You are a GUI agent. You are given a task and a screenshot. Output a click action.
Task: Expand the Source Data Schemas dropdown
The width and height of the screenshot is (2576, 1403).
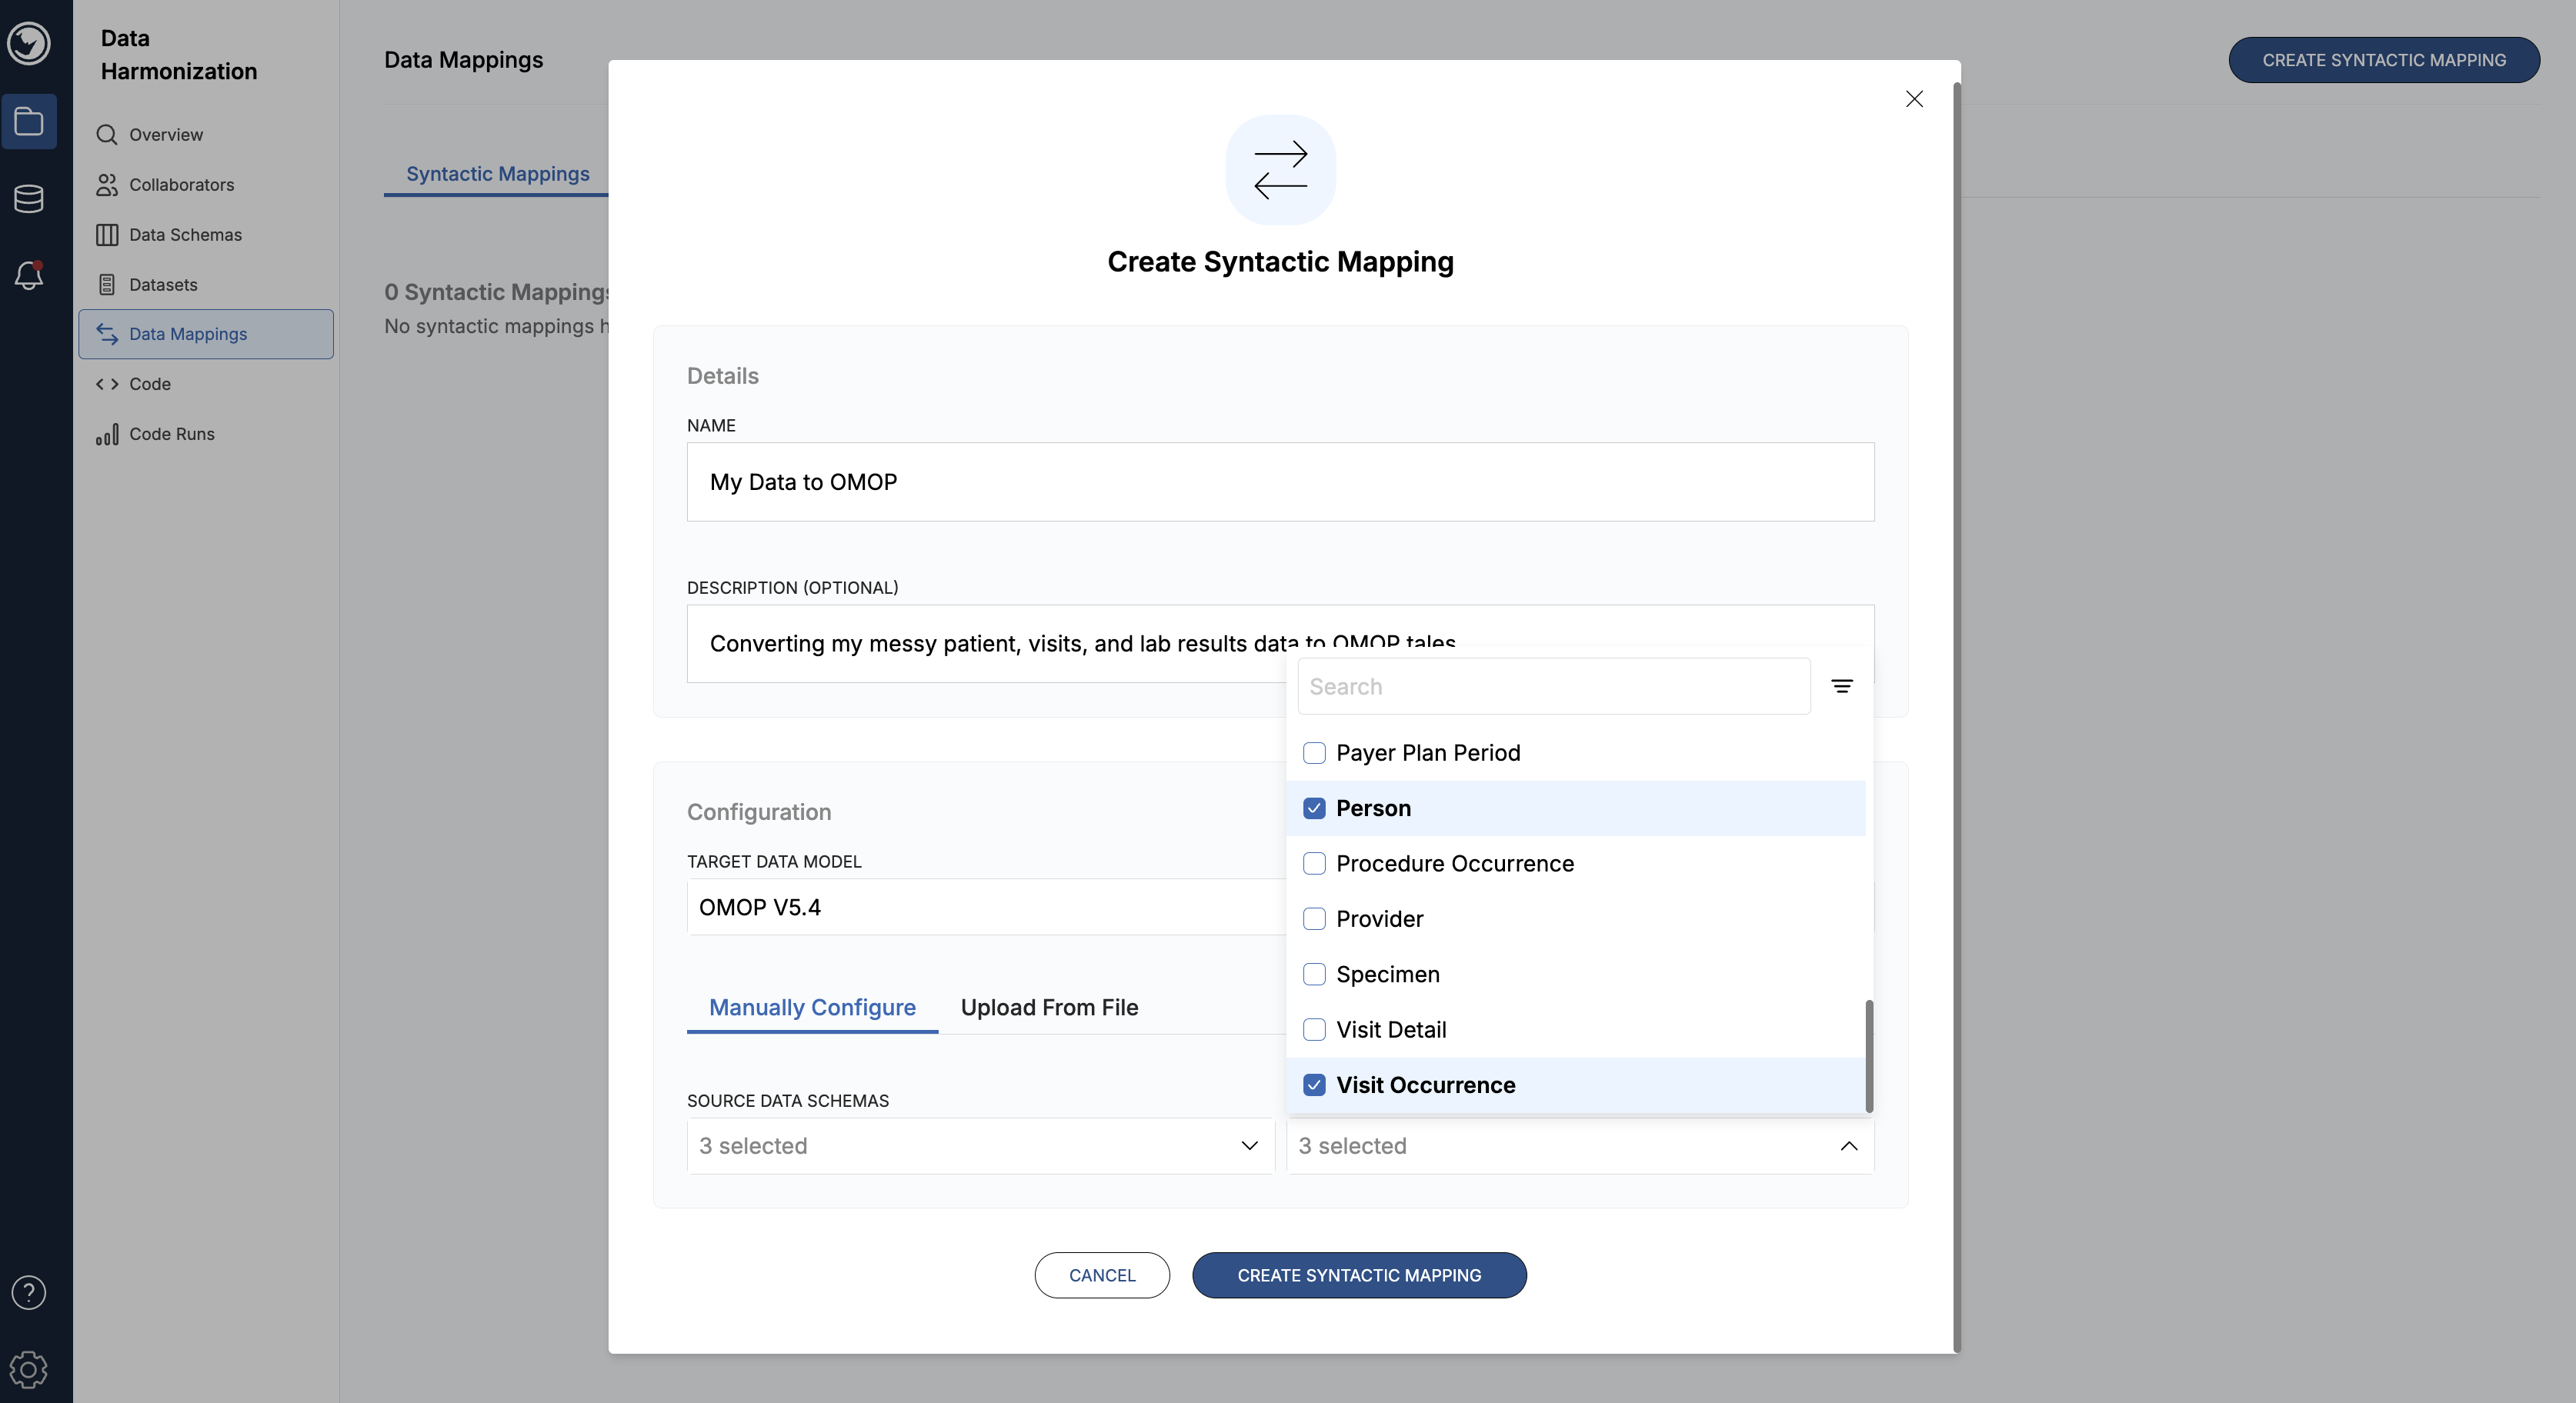[980, 1146]
